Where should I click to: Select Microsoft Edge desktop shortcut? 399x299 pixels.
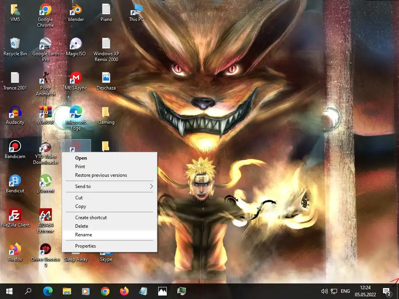click(x=76, y=118)
